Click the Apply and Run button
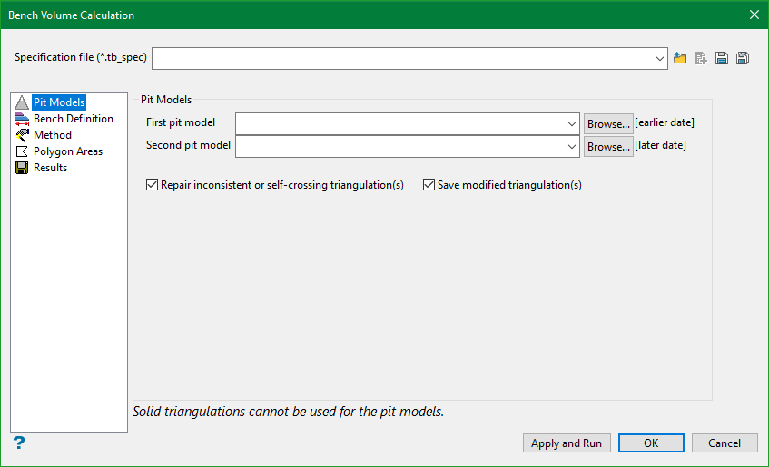The height and width of the screenshot is (467, 769). coord(567,443)
